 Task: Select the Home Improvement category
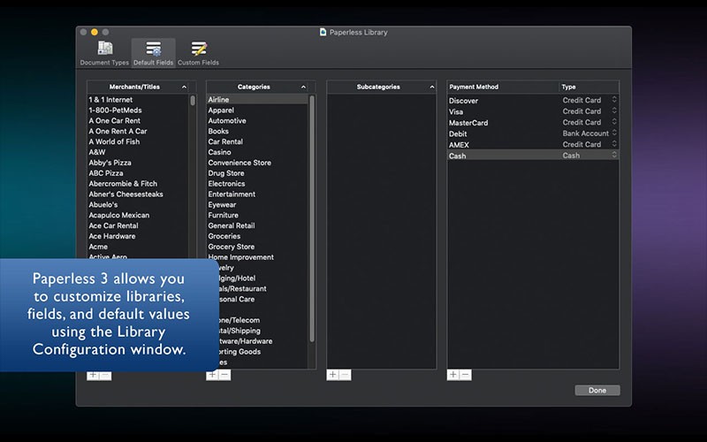(x=257, y=257)
